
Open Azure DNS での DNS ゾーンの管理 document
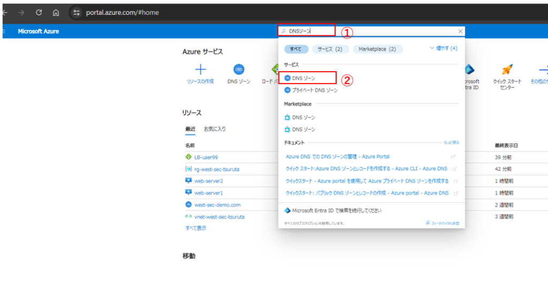coord(338,157)
